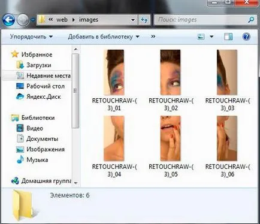
Task: Click sidebar scrollbar up arrow
Action: pyautogui.click(x=75, y=49)
